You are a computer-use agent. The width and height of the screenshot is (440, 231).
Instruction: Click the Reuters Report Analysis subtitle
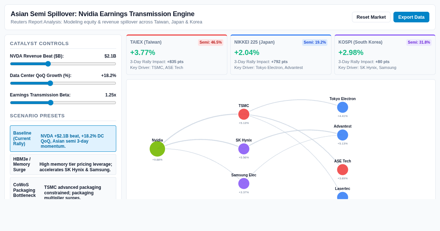pos(106,22)
